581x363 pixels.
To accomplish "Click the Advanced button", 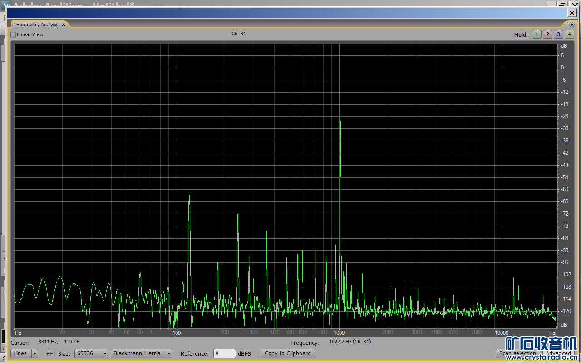I will pos(558,353).
